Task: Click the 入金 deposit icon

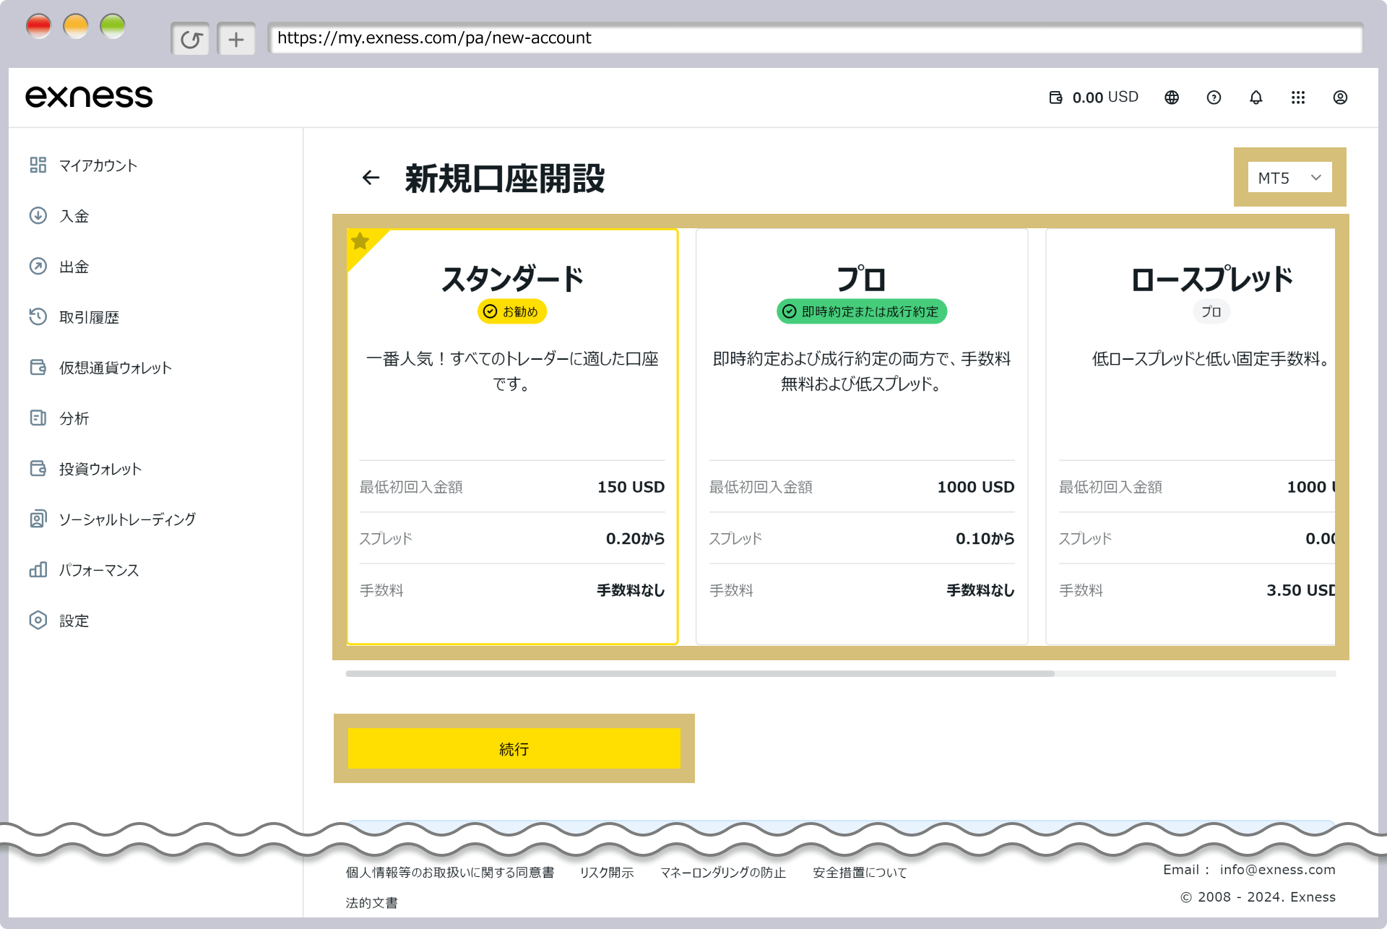Action: [x=38, y=216]
